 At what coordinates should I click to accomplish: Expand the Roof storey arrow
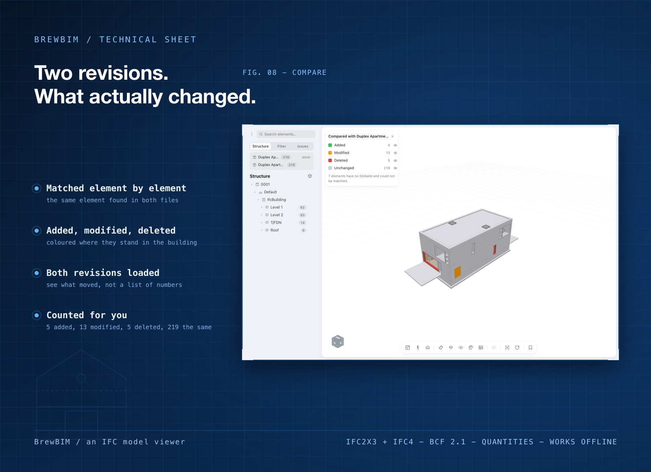pyautogui.click(x=262, y=230)
